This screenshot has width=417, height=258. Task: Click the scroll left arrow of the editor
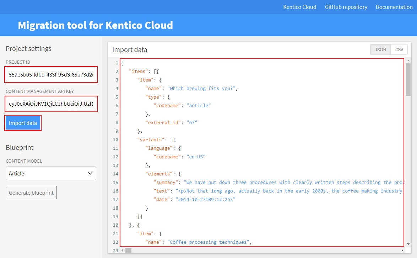[x=122, y=250]
